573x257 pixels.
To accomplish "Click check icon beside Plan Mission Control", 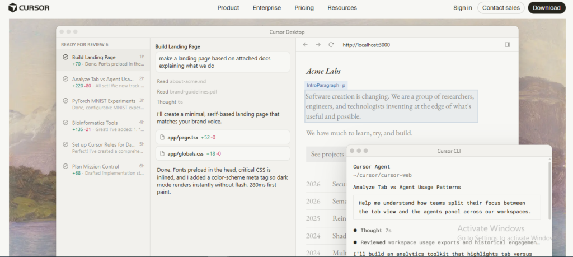I will (x=65, y=166).
